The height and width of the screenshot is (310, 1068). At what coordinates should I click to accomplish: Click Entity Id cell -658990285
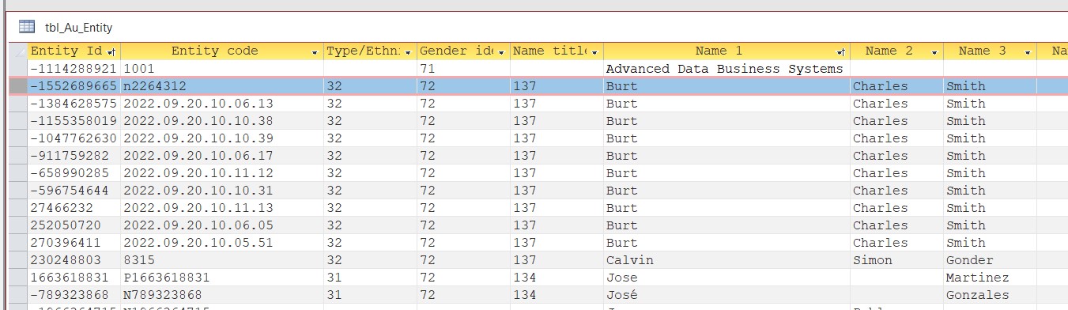click(x=74, y=173)
